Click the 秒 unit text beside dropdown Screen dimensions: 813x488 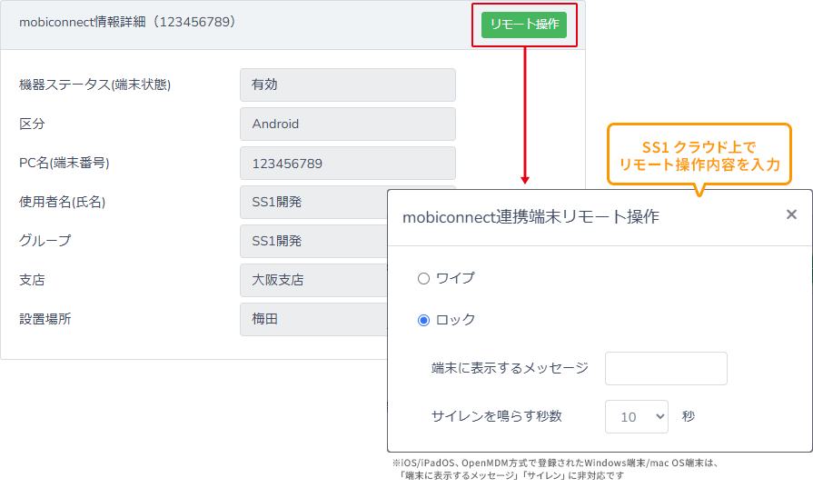pyautogui.click(x=688, y=416)
